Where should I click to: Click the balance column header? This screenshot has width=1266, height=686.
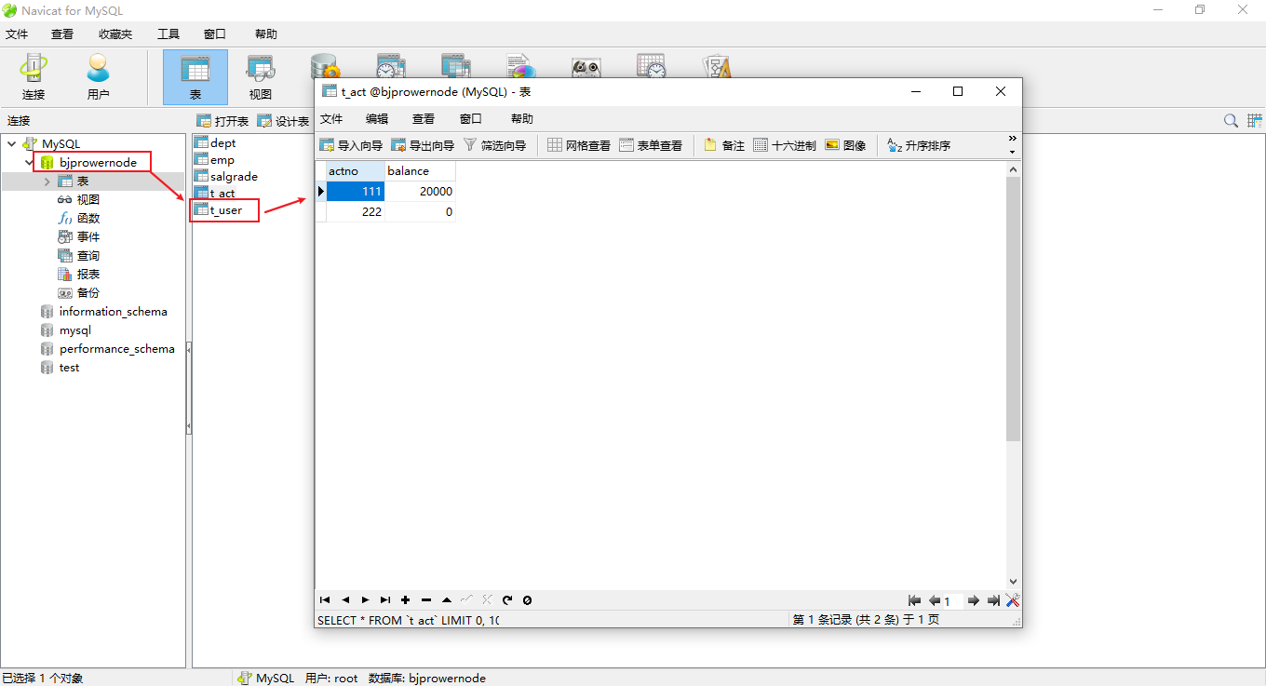point(420,171)
